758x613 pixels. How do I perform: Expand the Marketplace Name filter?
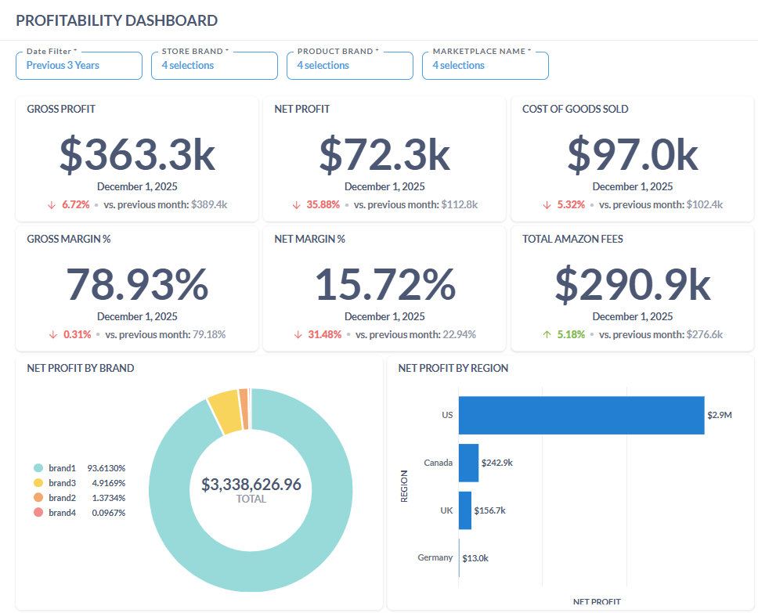click(485, 65)
